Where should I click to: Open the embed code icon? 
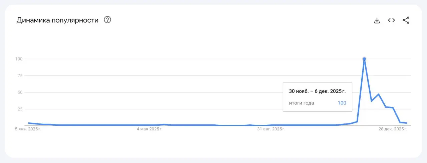[391, 20]
